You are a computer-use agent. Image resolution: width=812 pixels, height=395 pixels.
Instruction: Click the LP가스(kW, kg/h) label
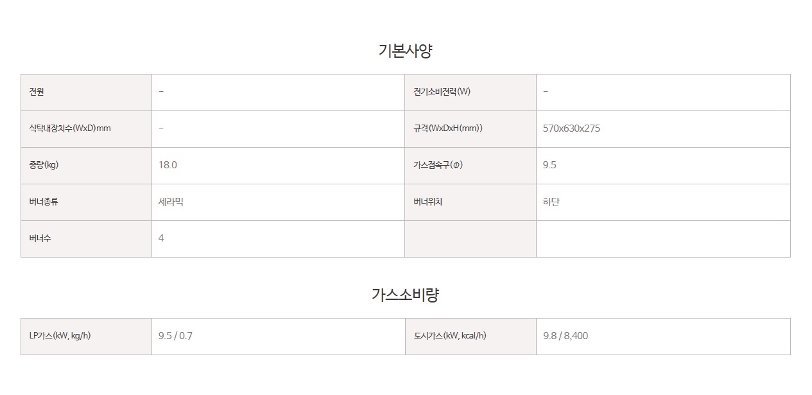pos(60,336)
